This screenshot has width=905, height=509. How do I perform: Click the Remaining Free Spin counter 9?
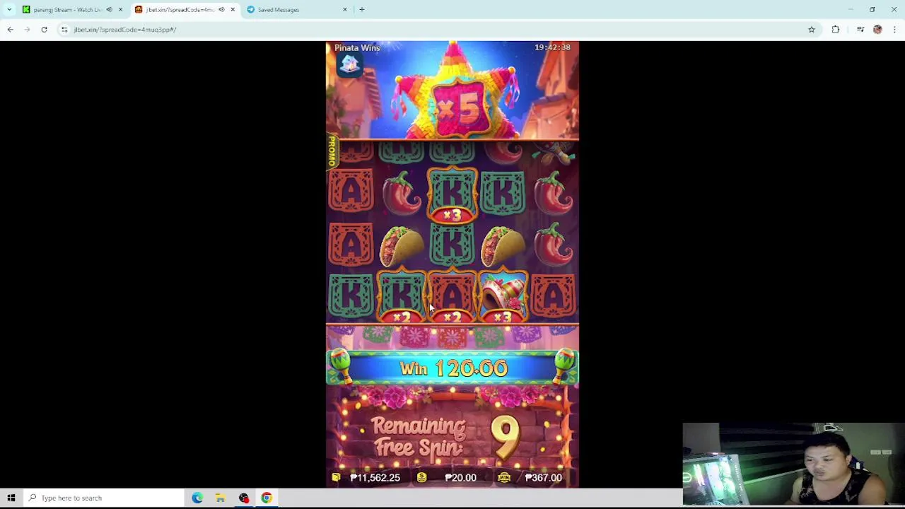tap(505, 436)
